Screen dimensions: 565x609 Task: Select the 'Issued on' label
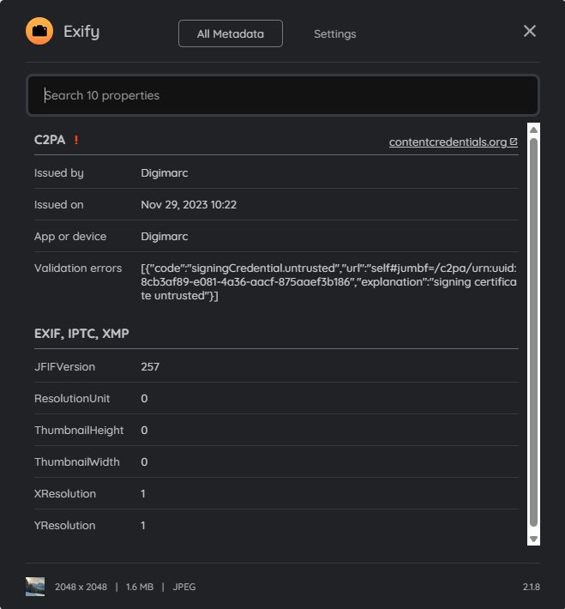(58, 205)
